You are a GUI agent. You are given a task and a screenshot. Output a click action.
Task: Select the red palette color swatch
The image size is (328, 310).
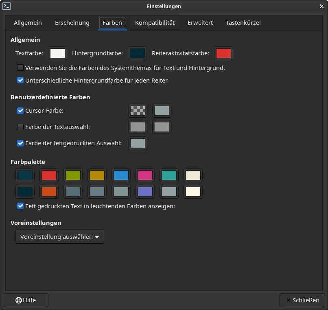pyautogui.click(x=49, y=175)
